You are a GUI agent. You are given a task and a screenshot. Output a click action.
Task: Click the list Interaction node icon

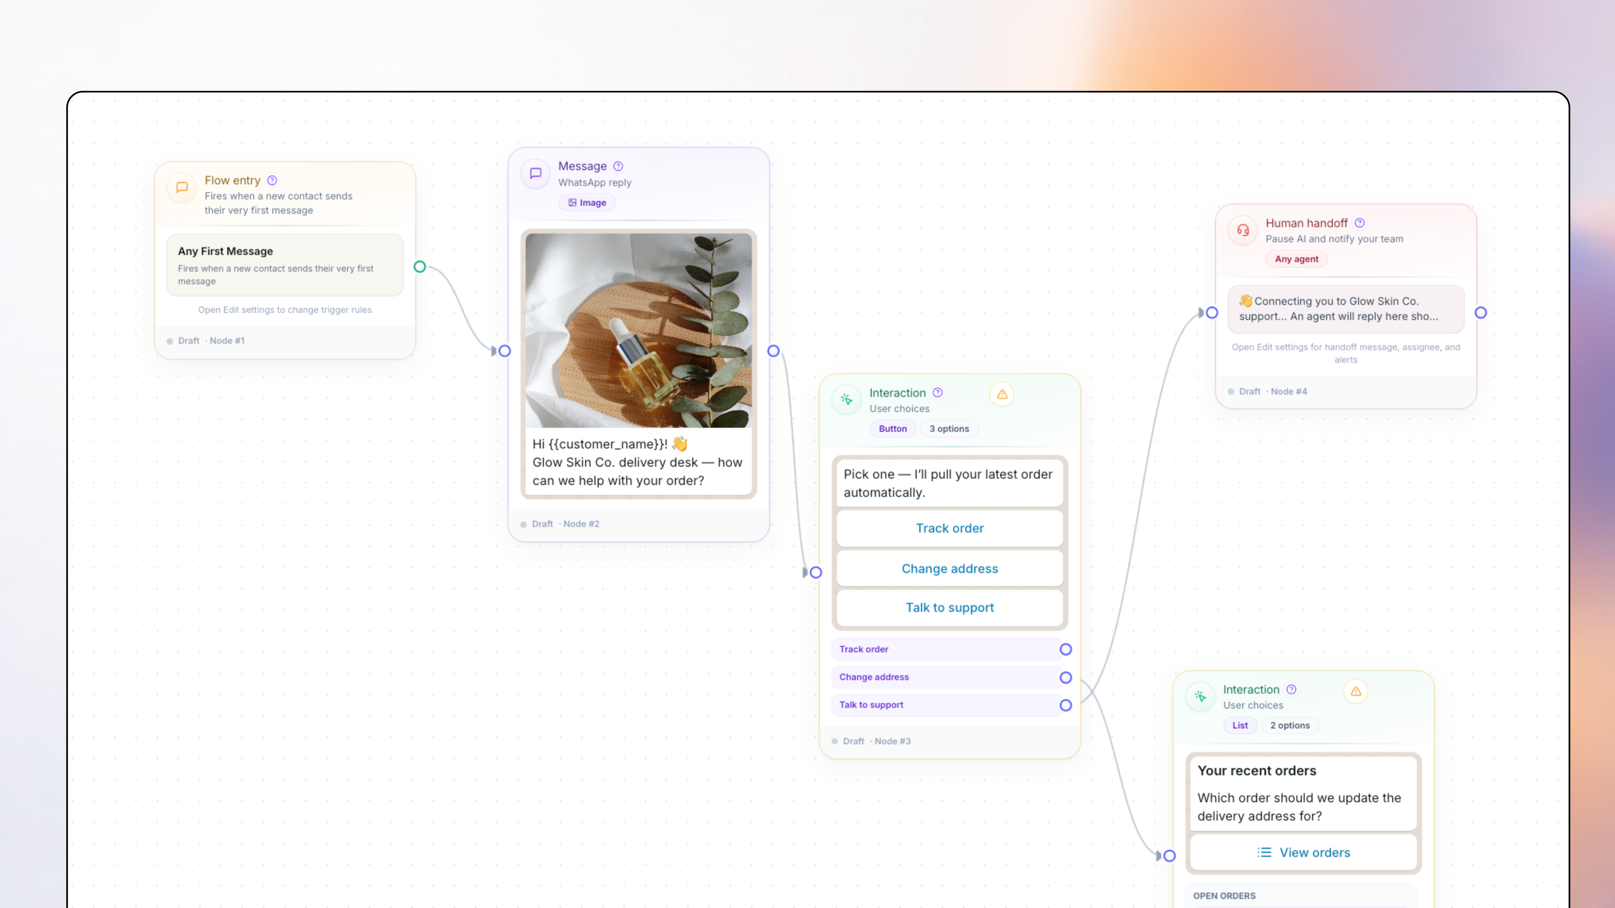pos(1200,696)
